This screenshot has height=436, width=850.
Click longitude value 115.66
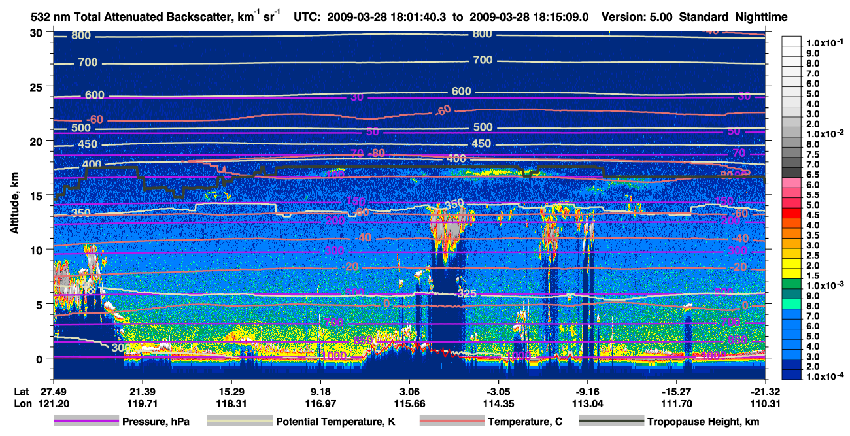(x=409, y=403)
